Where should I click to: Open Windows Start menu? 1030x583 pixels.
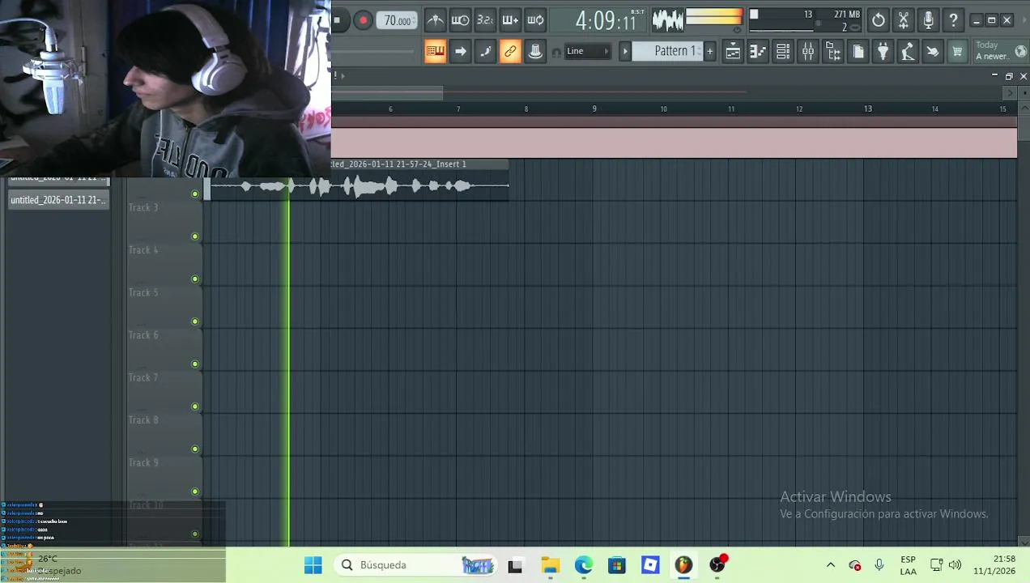[x=313, y=565]
